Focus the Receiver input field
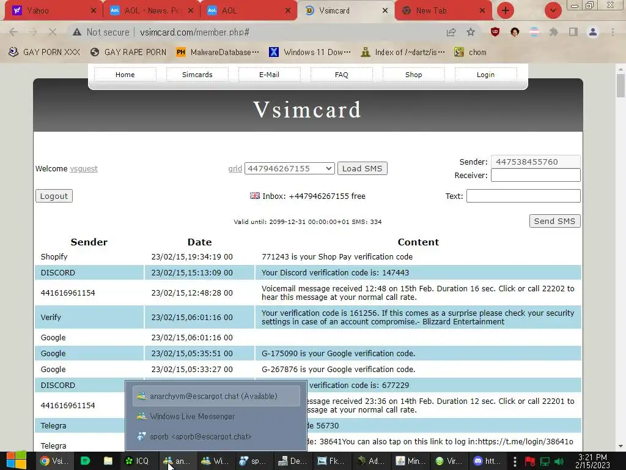Viewport: 626px width, 470px height. point(536,175)
